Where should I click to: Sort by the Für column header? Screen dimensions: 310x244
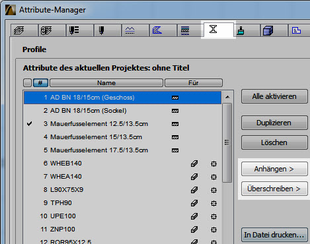(x=194, y=83)
